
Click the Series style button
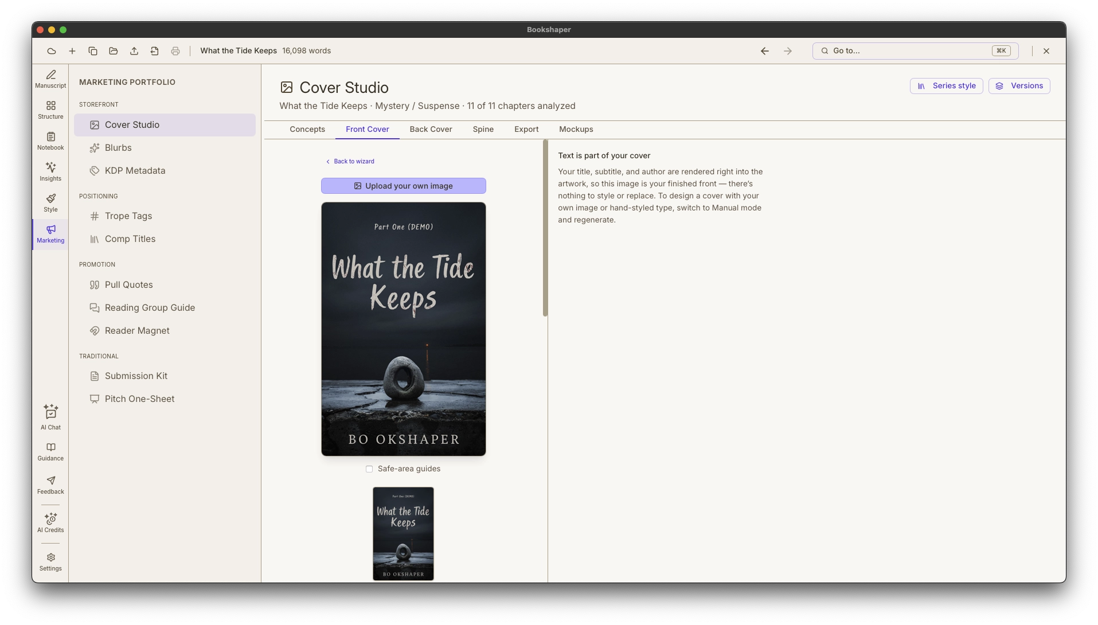947,86
